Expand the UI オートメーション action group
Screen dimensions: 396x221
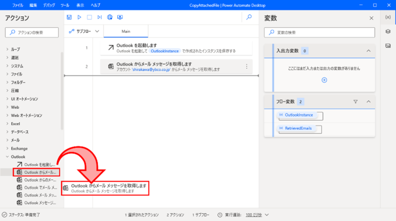(x=7, y=99)
